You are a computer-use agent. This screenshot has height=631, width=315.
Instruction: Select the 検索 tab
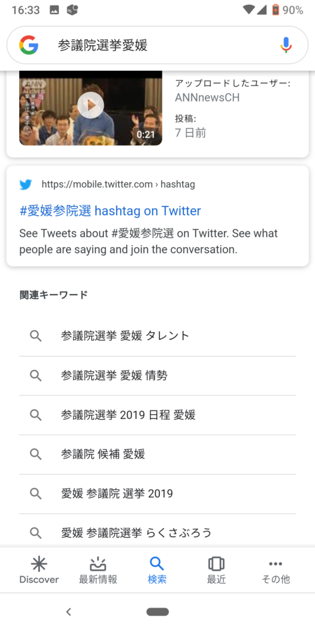(157, 570)
